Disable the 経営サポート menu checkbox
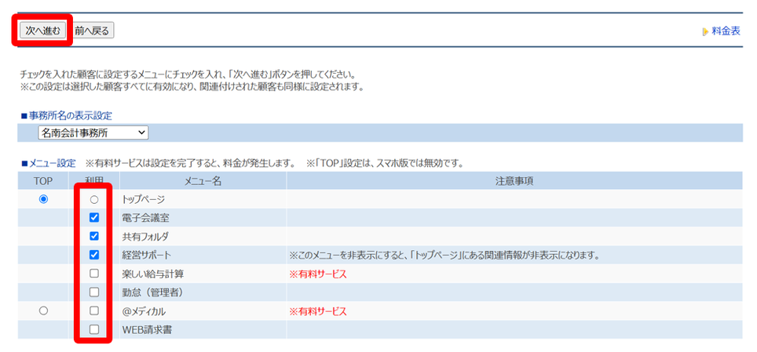This screenshot has width=757, height=352. pyautogui.click(x=94, y=255)
